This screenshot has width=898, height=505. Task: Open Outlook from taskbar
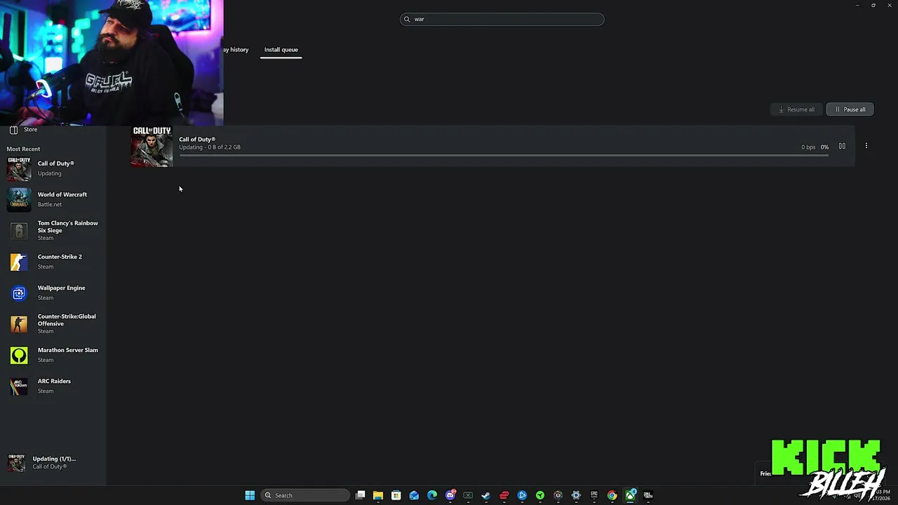414,495
